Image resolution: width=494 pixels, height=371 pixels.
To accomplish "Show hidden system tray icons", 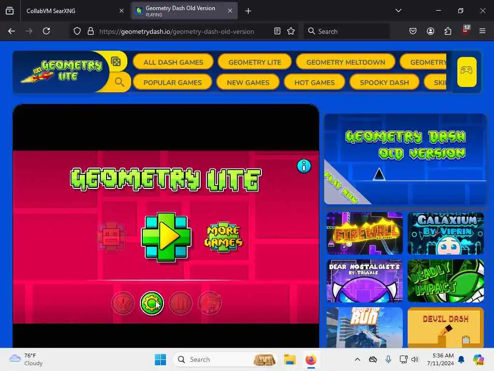I will tap(357, 359).
